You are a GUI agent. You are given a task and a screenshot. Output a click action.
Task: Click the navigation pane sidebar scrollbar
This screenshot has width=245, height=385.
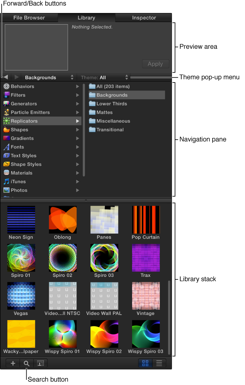pyautogui.click(x=84, y=130)
